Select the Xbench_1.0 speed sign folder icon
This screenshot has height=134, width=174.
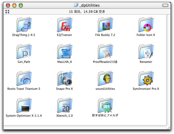pyautogui.click(x=65, y=105)
